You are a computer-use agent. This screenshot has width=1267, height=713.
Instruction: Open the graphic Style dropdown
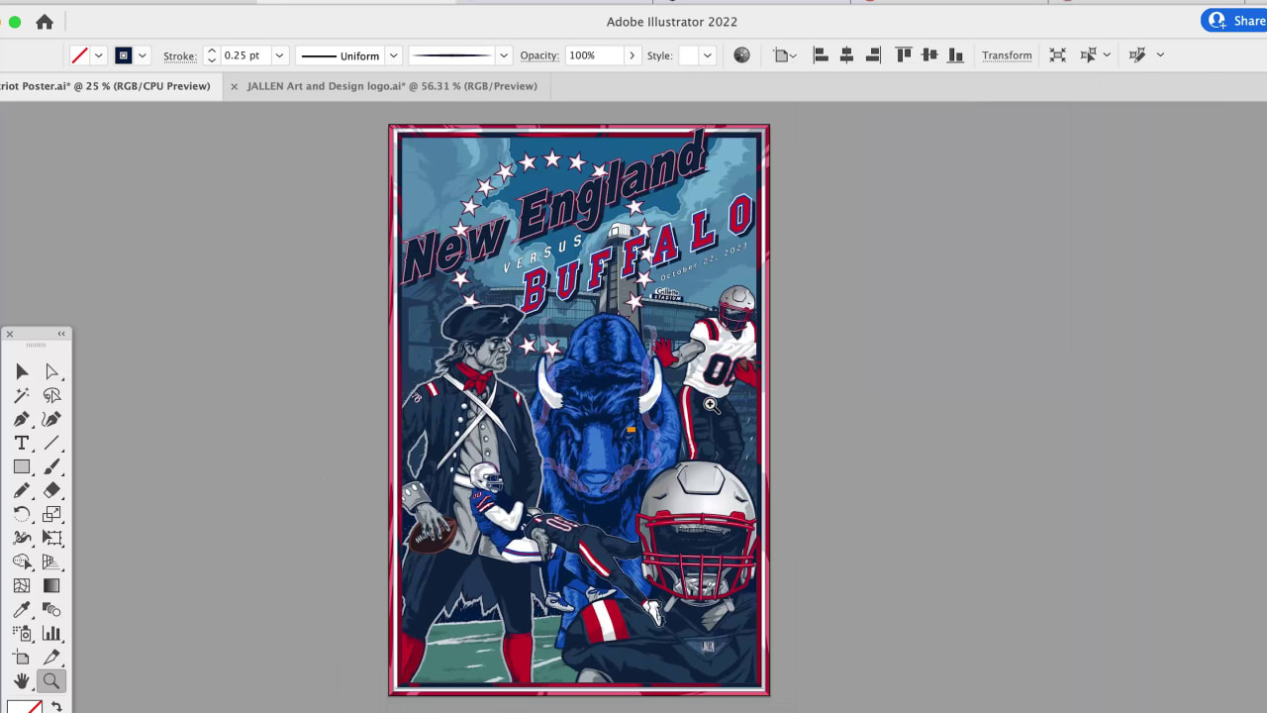pos(707,55)
